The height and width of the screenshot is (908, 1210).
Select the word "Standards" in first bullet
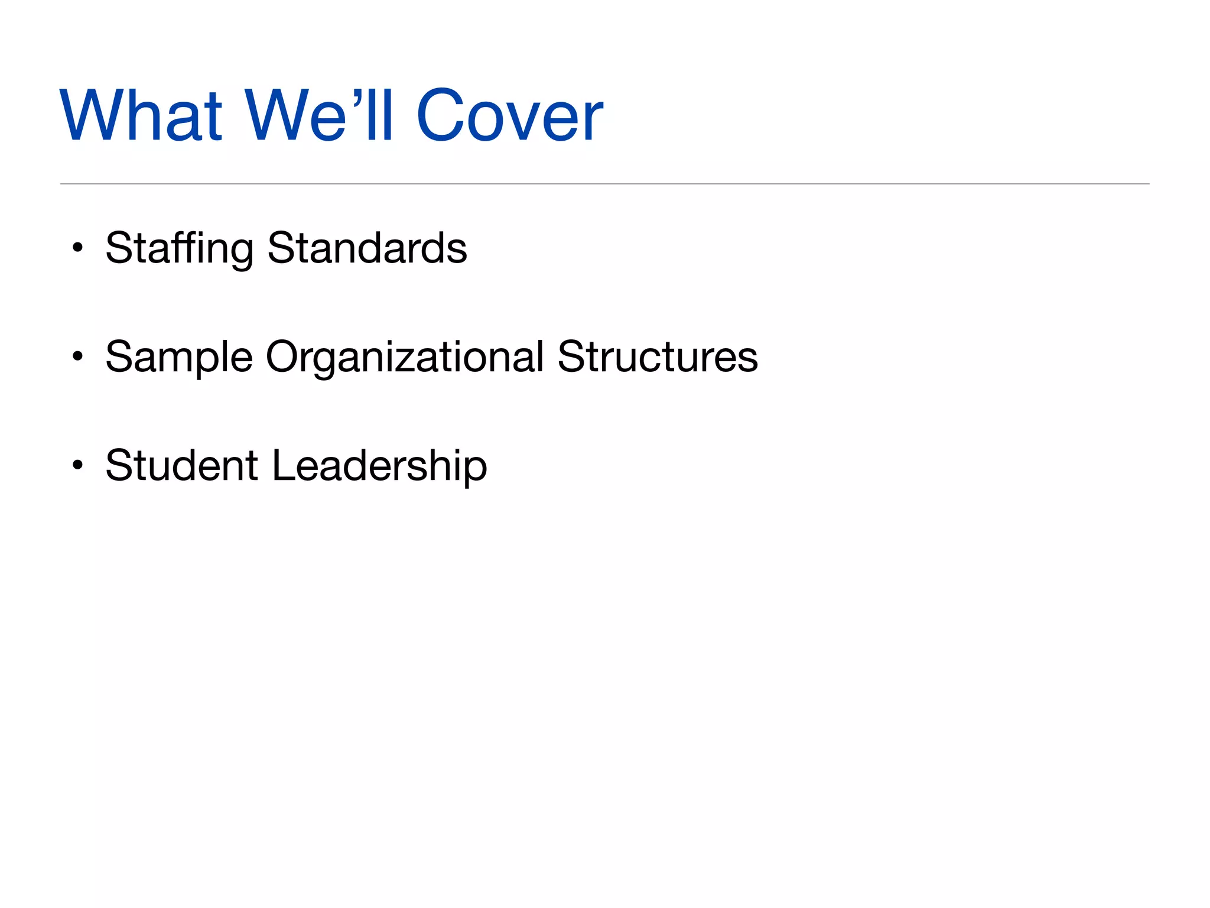click(x=367, y=248)
